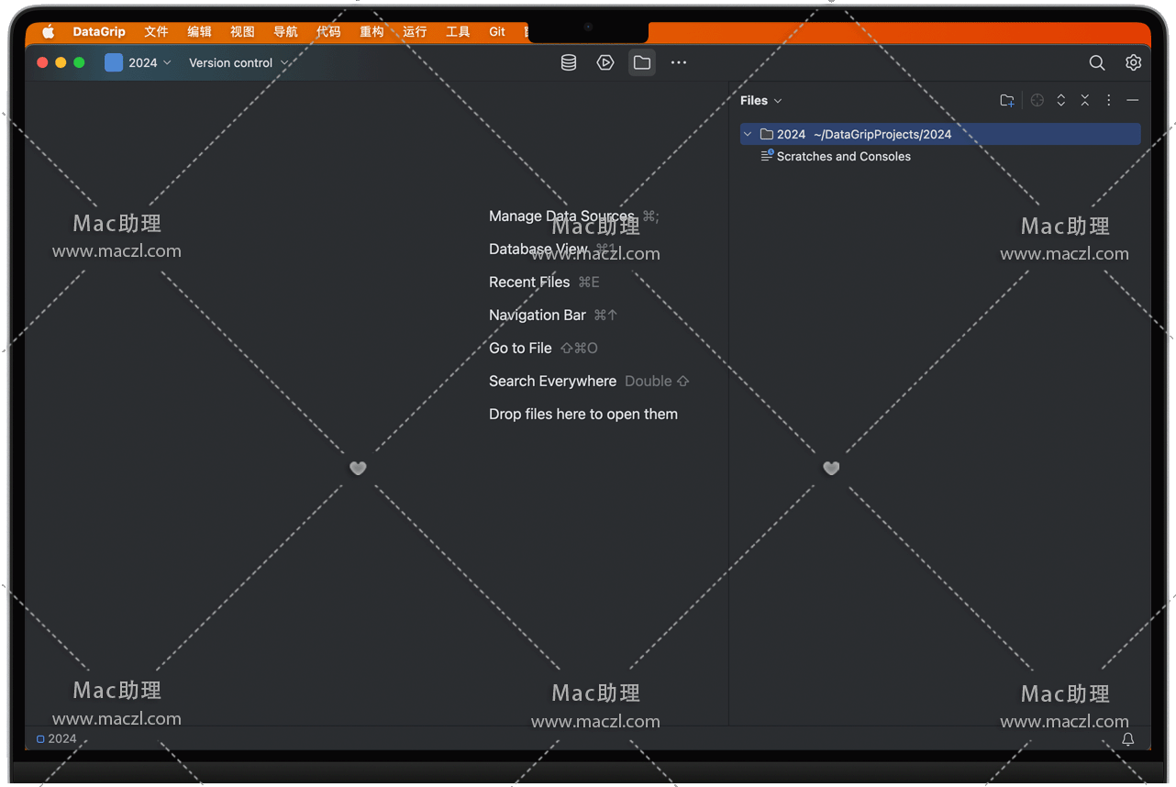Click the Expand All icon in Files panel
The image size is (1176, 787).
point(1061,101)
